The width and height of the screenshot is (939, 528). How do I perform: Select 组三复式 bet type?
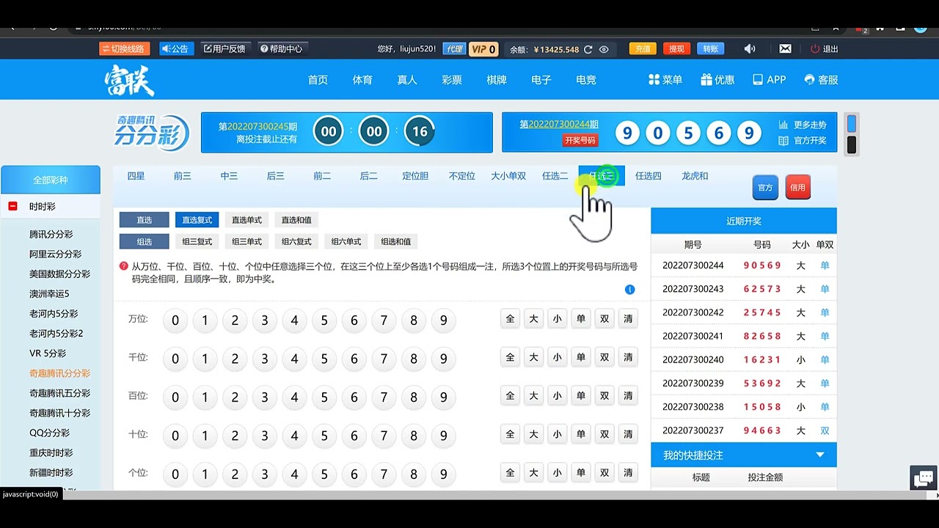(197, 242)
